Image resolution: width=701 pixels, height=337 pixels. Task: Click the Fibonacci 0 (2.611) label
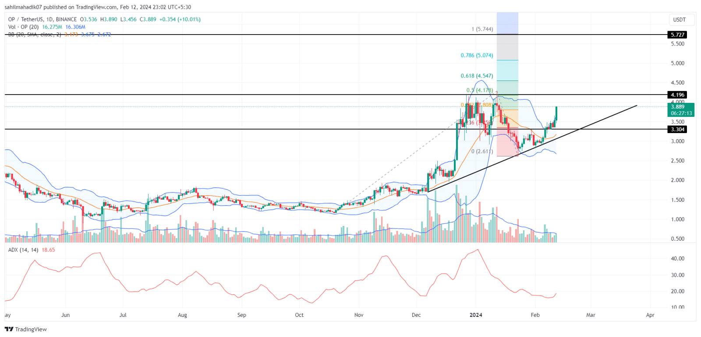coord(482,151)
